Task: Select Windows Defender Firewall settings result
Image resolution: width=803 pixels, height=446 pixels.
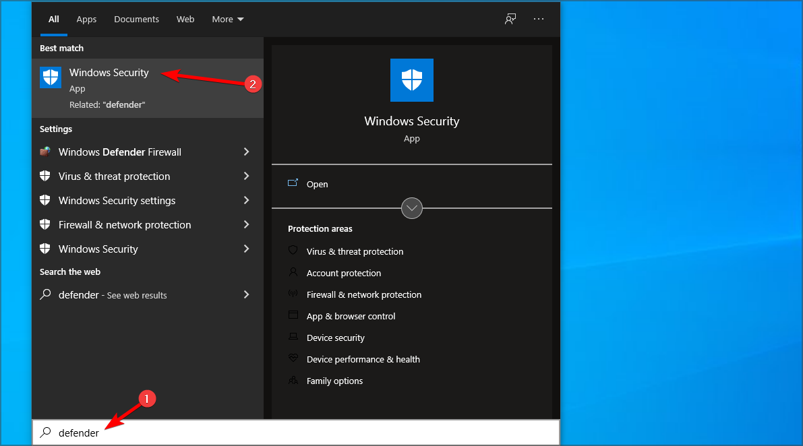Action: tap(148, 152)
